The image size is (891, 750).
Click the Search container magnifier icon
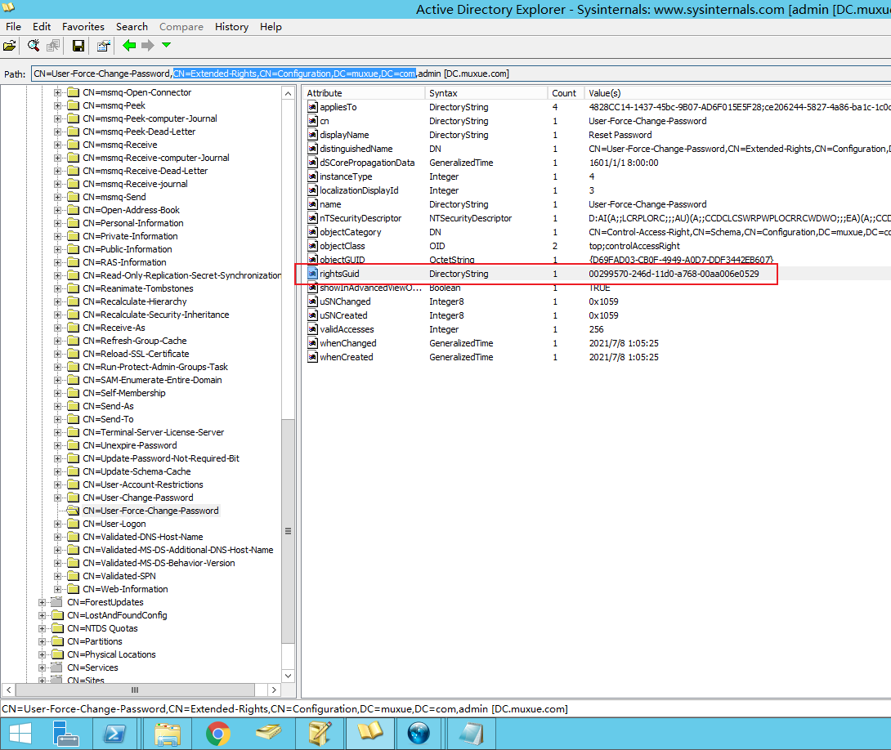(x=34, y=46)
